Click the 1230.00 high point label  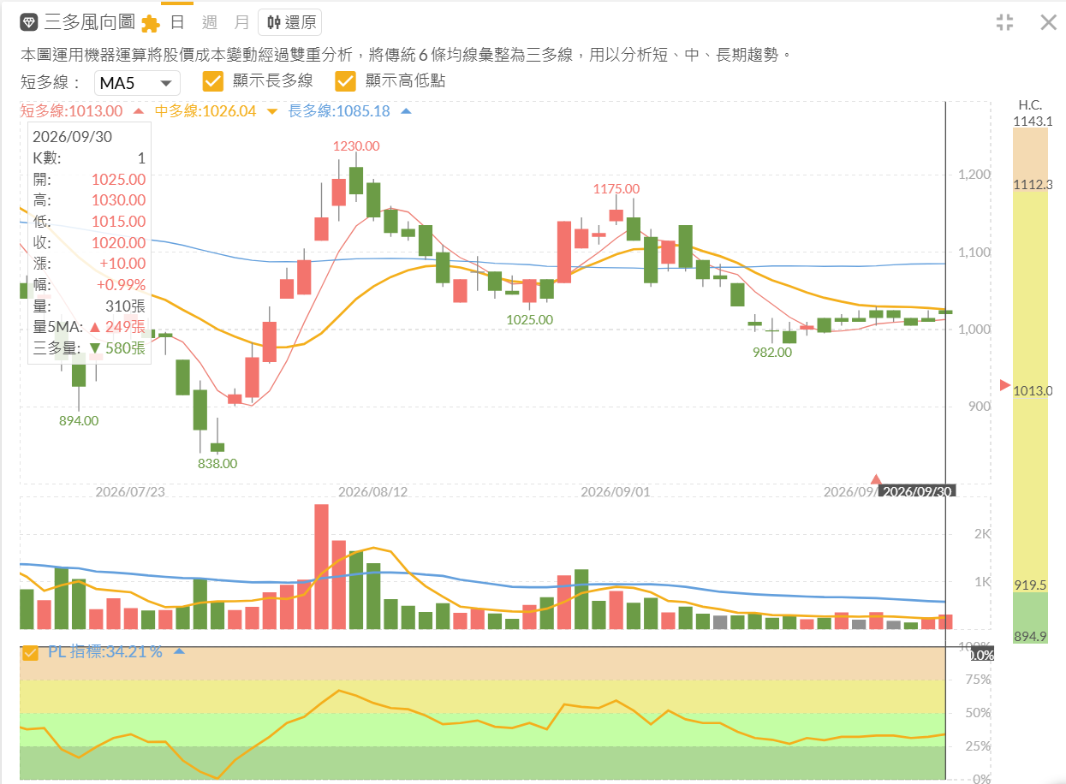point(356,147)
